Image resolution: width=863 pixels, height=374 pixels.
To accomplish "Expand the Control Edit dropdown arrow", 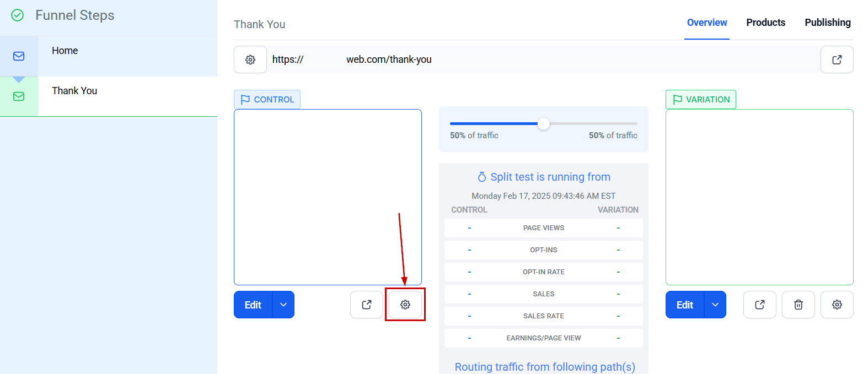I will coord(283,305).
